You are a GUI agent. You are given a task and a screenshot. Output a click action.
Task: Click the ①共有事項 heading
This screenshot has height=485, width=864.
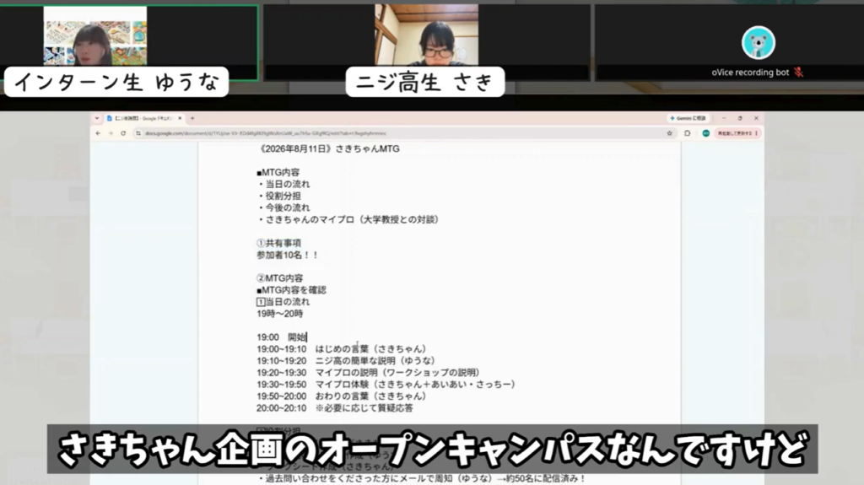pos(278,243)
